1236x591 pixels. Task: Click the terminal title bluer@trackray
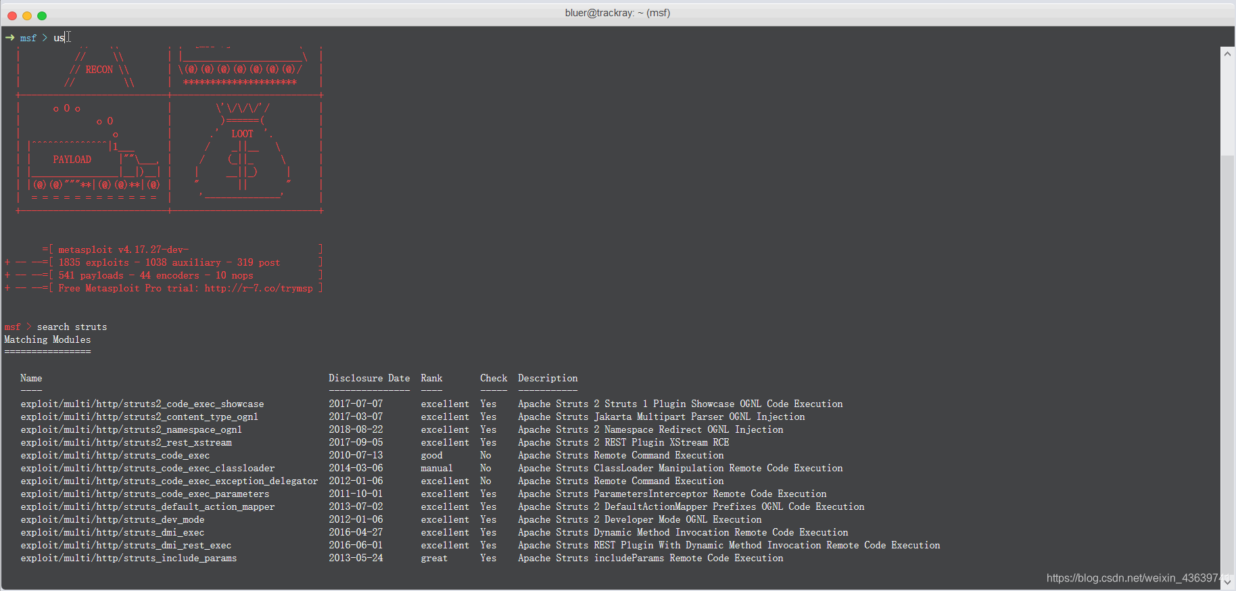click(x=617, y=13)
